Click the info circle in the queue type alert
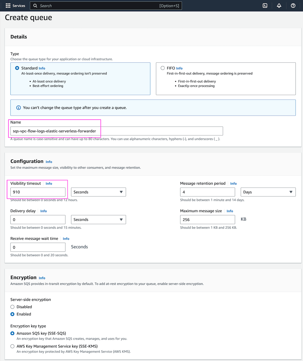The width and height of the screenshot is (303, 361). pyautogui.click(x=18, y=107)
